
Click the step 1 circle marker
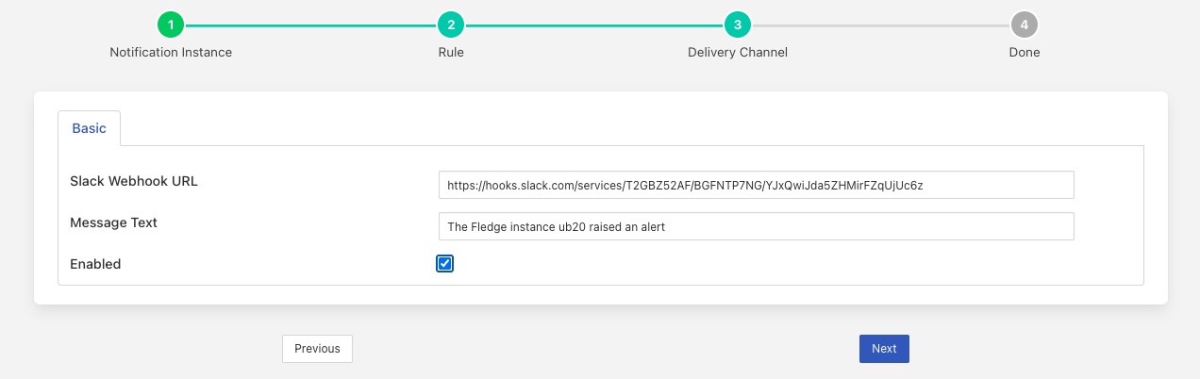[171, 25]
